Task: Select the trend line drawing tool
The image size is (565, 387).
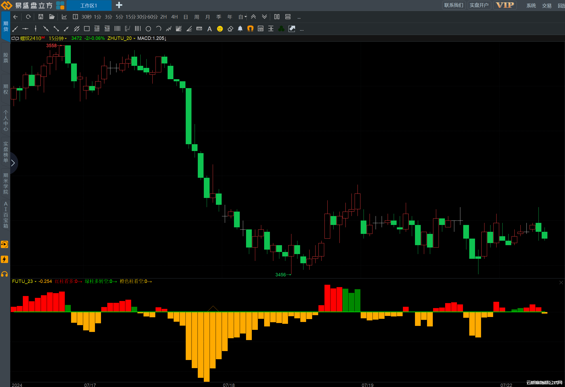Action: coord(15,29)
